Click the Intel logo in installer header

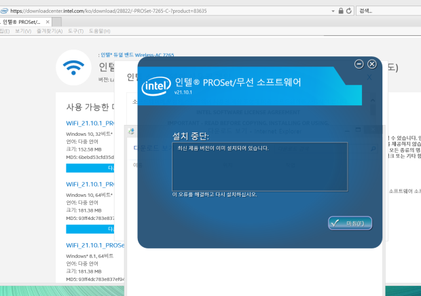(156, 86)
